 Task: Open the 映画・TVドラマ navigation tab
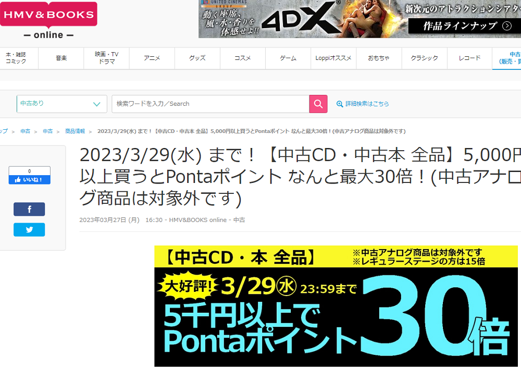pos(107,58)
